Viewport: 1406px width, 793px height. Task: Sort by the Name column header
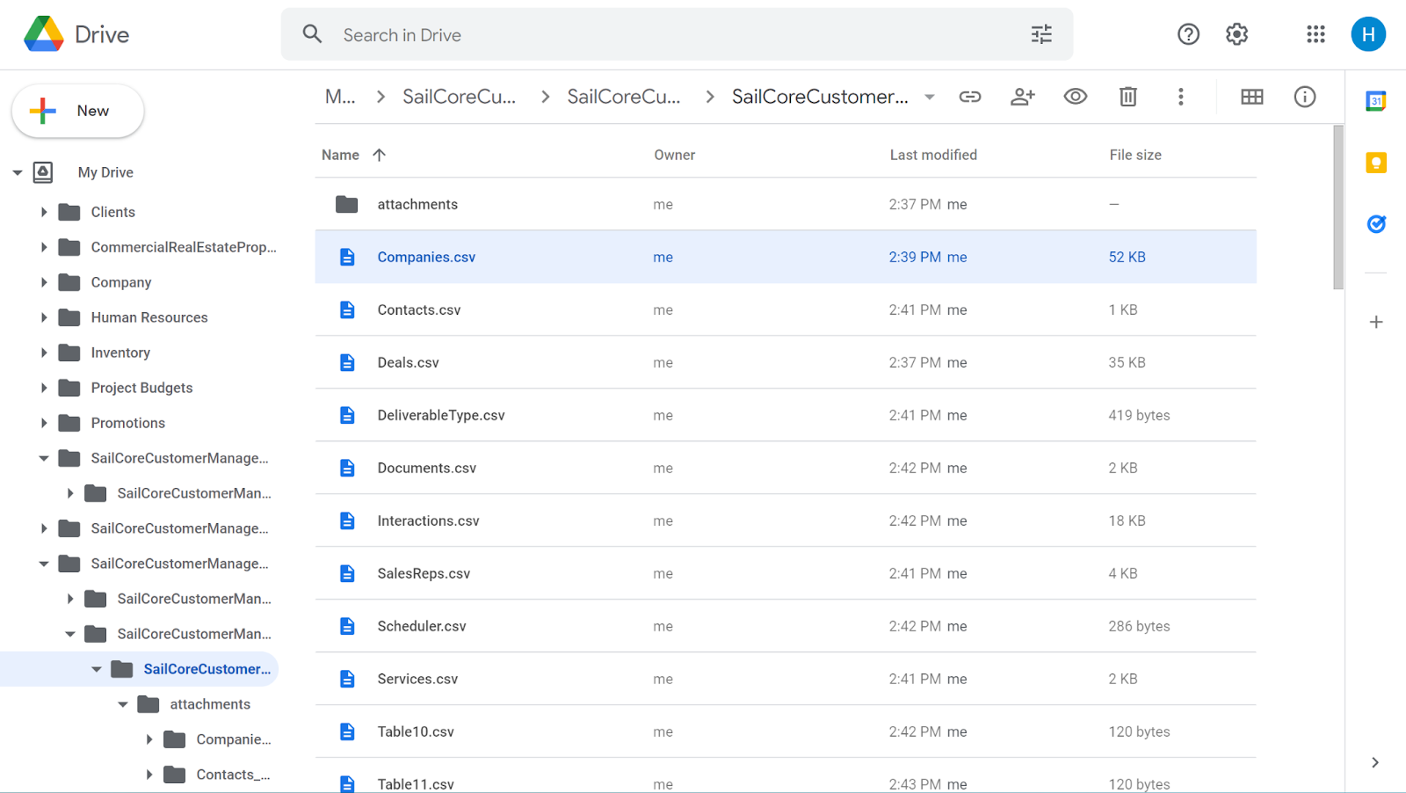click(340, 155)
